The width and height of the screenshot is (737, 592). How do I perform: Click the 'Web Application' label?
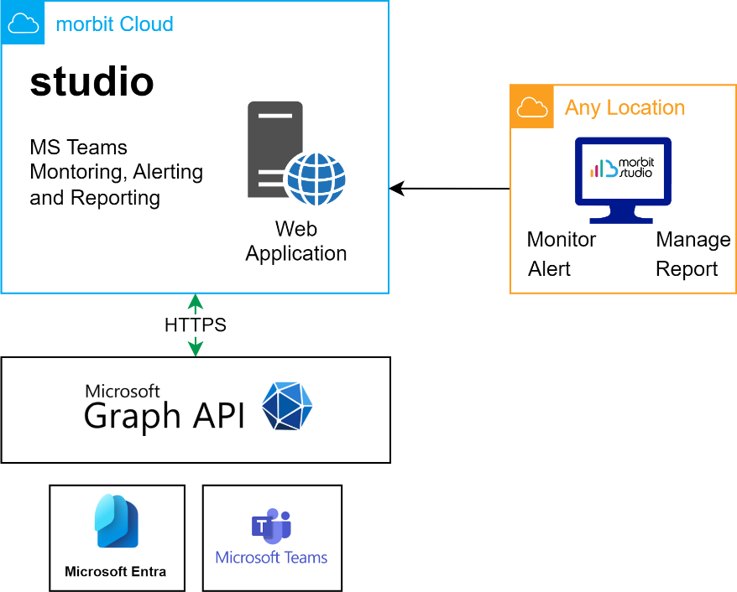[x=296, y=241]
